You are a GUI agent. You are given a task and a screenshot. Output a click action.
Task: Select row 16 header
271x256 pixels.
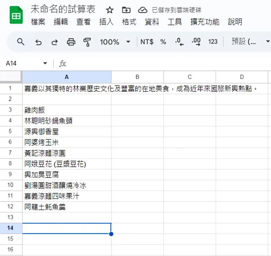tap(10, 250)
